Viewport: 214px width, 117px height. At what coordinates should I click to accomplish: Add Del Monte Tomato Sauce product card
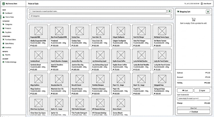point(162,36)
